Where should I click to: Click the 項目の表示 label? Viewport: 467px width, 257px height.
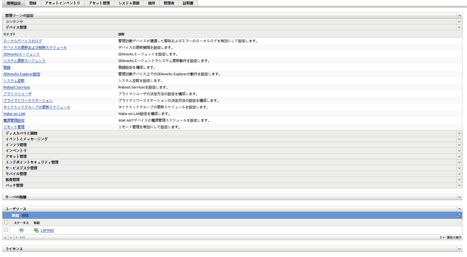tap(454, 237)
